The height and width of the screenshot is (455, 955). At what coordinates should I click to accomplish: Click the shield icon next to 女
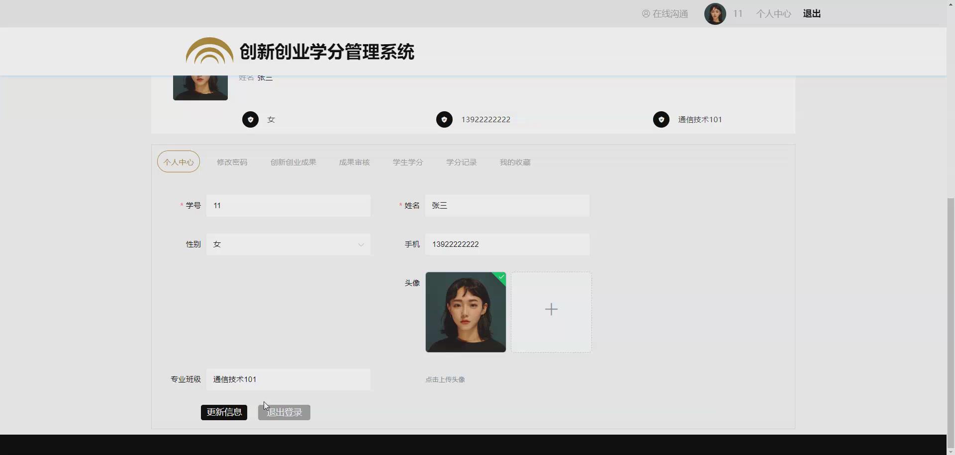tap(250, 119)
